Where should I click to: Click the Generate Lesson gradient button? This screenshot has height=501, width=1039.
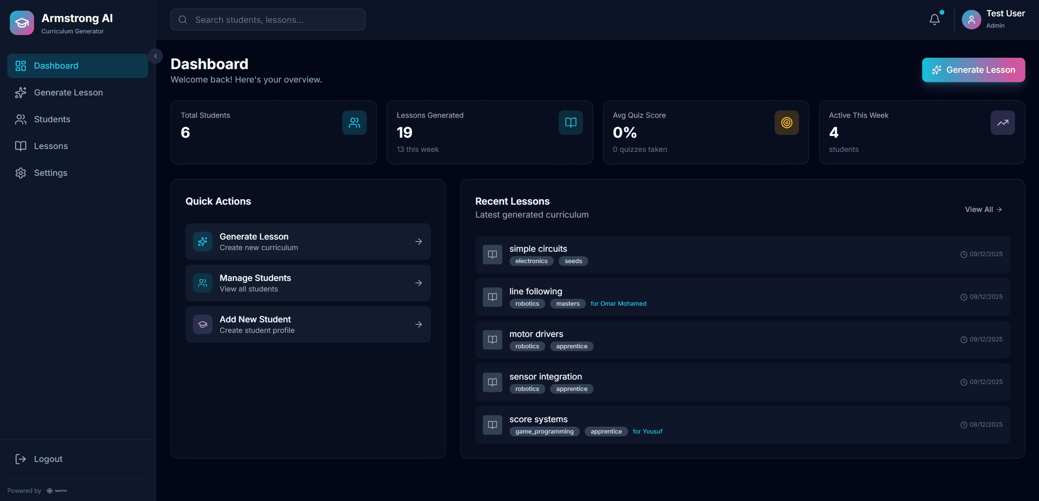(x=973, y=69)
